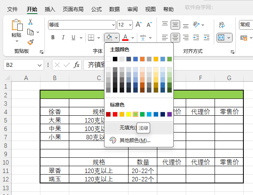Expand Merge and Center dropdown arrow
Screen dimensions: 253x195
(x=229, y=38)
